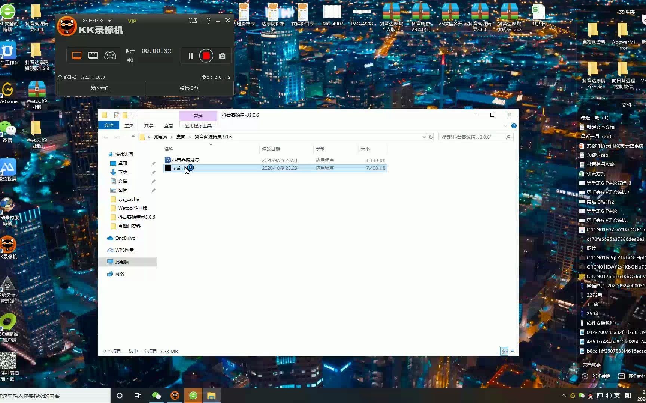
Task: Click the VIP label in KK录像机
Action: coord(132,21)
